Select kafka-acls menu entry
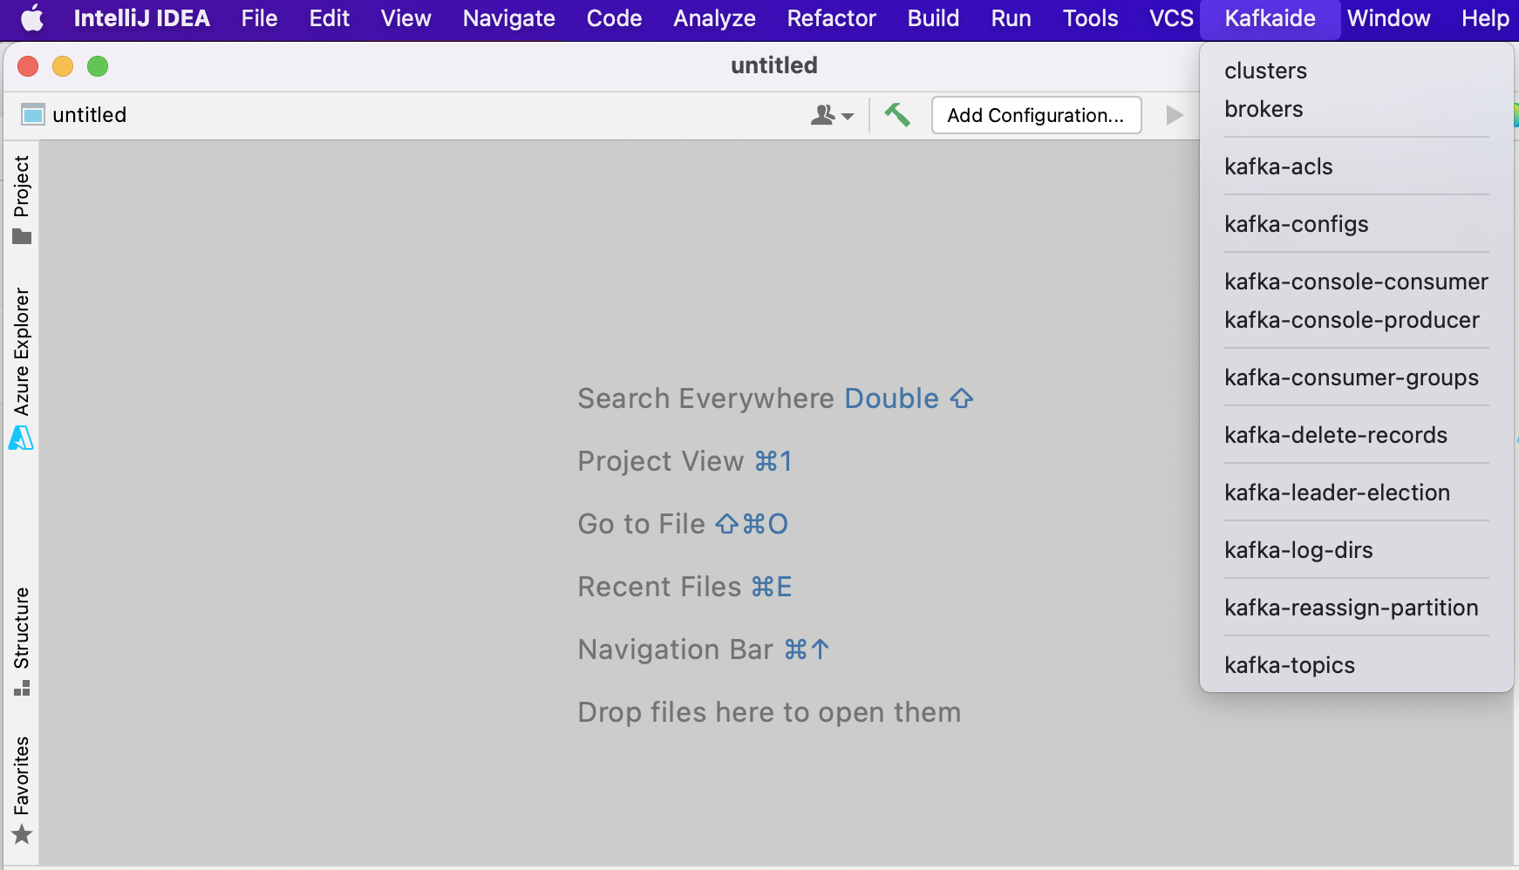Viewport: 1519px width, 870px height. click(x=1356, y=167)
